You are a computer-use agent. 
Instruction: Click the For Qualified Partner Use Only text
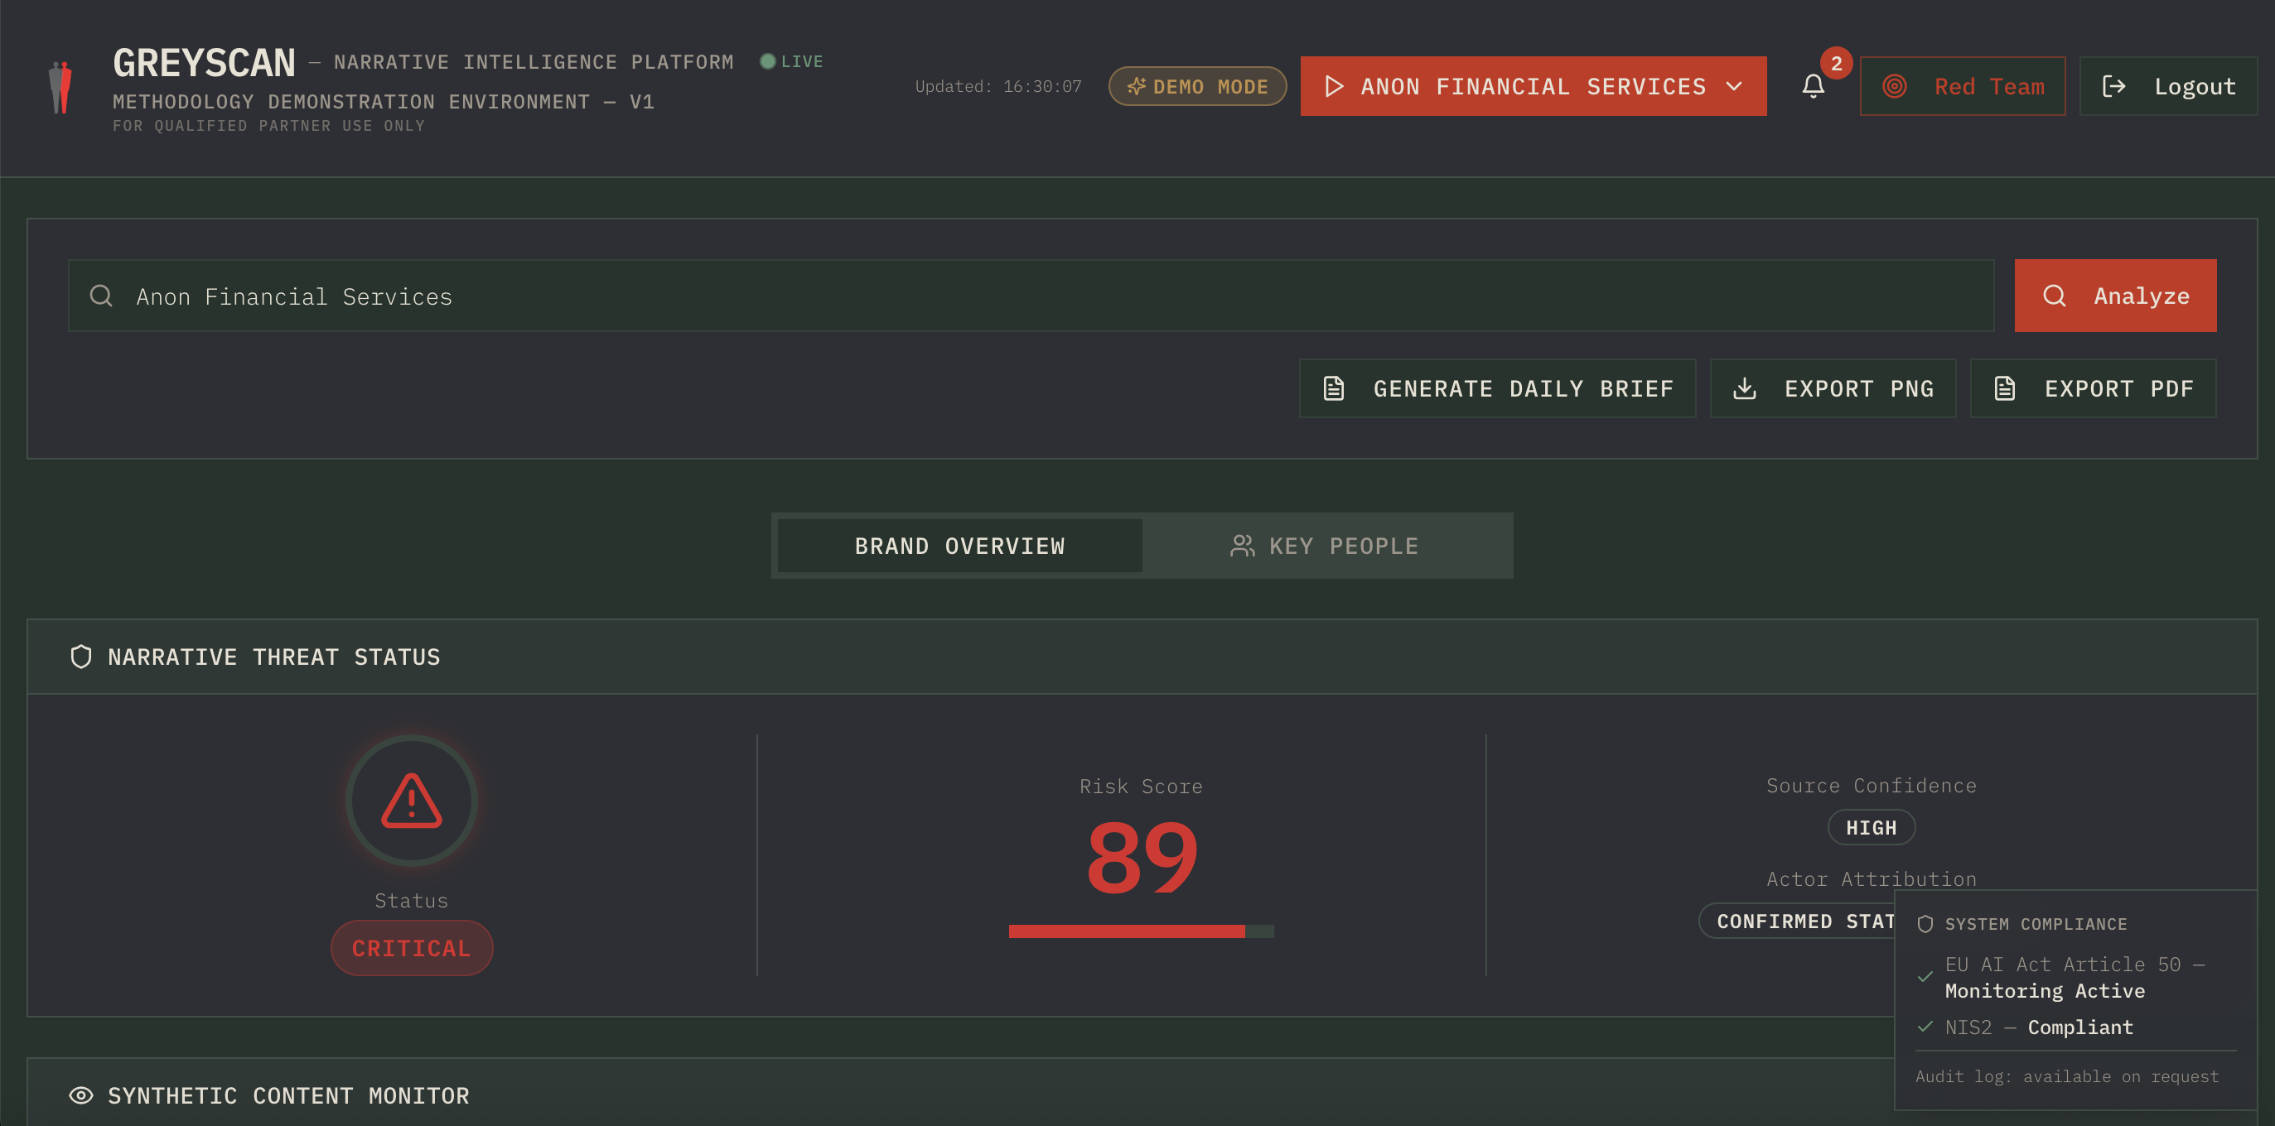click(x=268, y=125)
